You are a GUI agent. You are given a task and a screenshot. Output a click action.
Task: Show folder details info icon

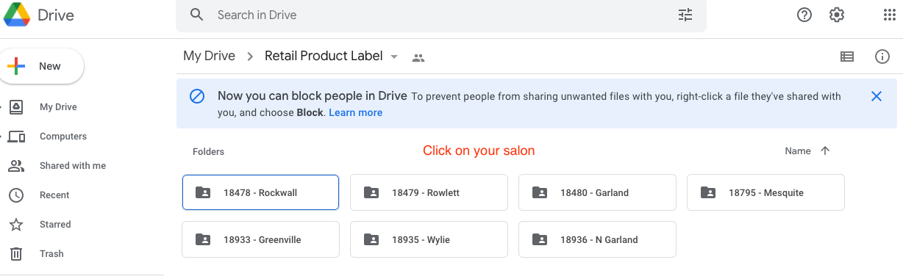tap(882, 57)
